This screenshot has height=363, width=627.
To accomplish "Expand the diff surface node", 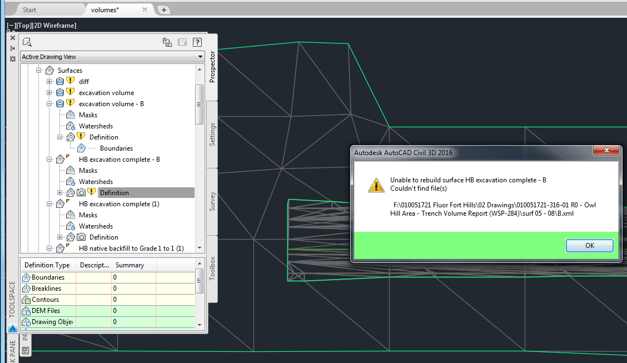I will pyautogui.click(x=48, y=81).
